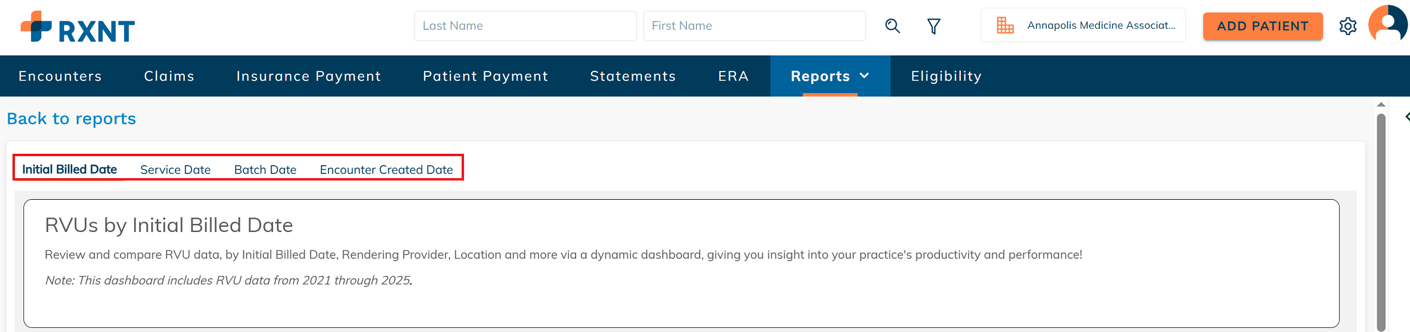
Task: Open the Encounters menu
Action: click(x=60, y=76)
